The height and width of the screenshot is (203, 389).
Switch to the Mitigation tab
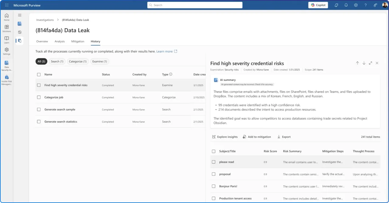(78, 42)
